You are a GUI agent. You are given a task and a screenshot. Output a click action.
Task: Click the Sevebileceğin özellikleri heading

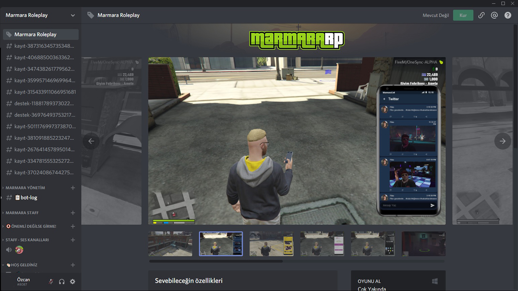point(189,281)
